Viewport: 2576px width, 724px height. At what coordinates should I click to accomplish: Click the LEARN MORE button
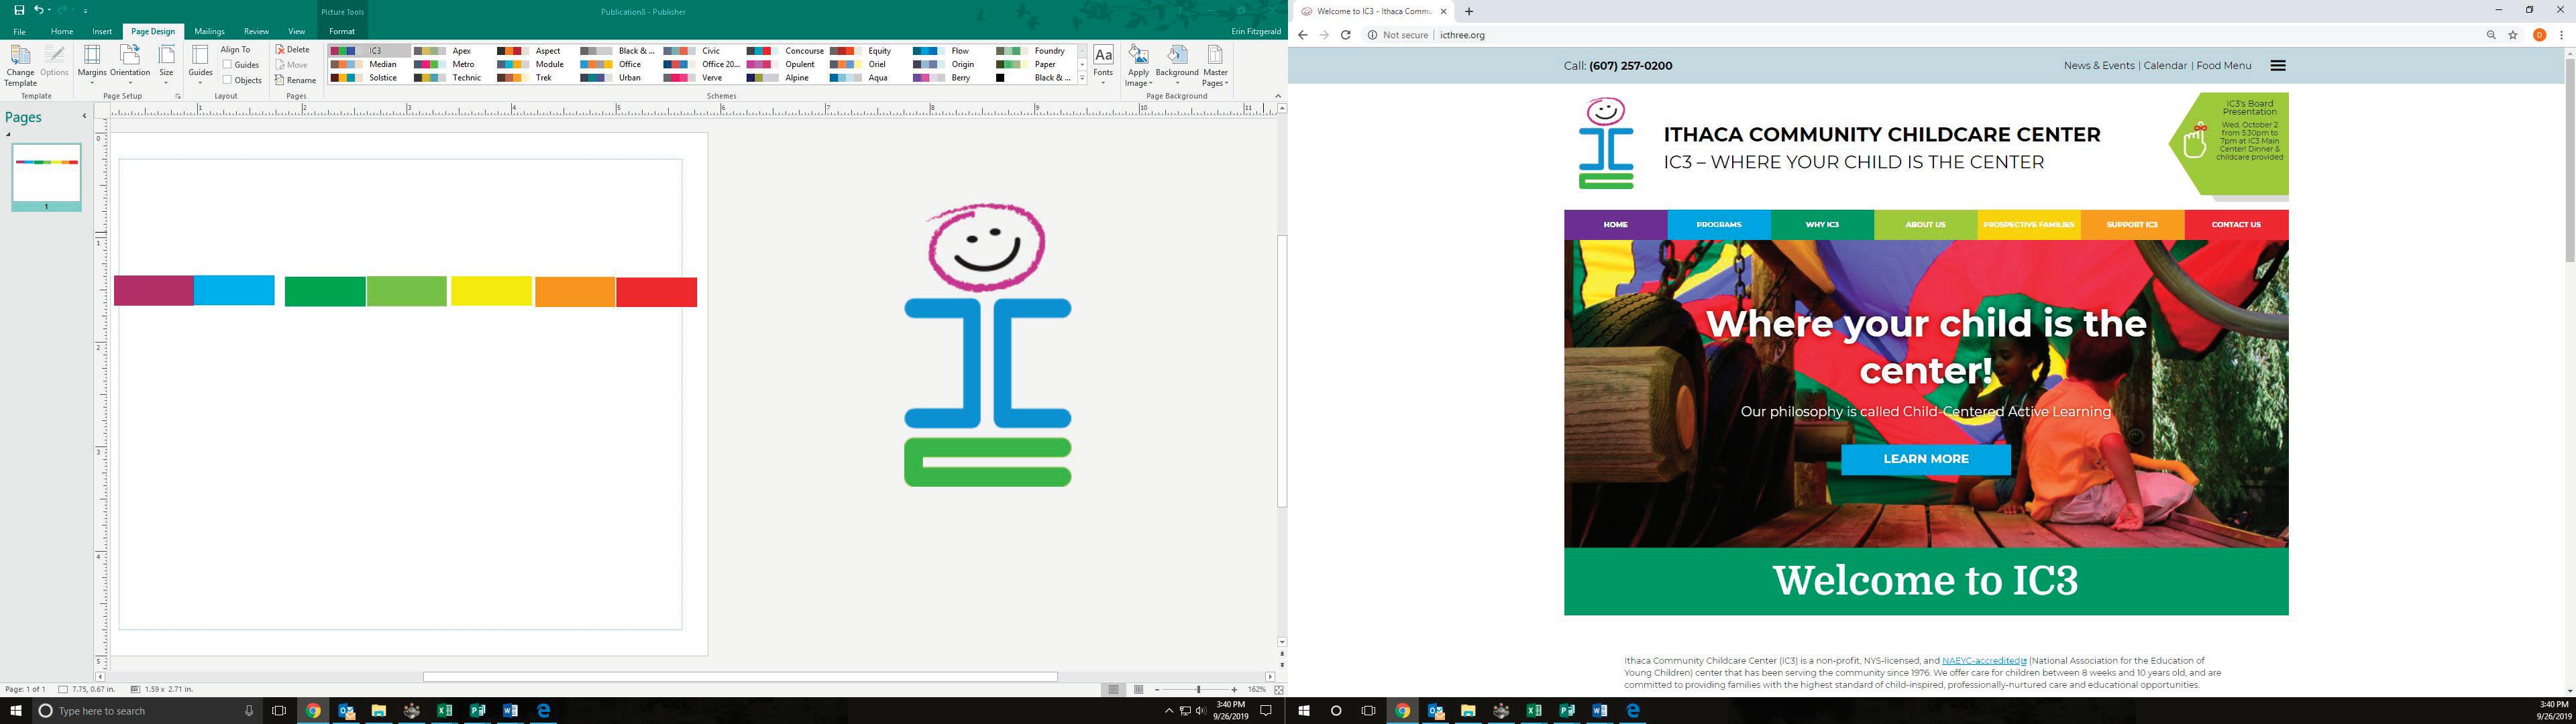coord(1925,459)
